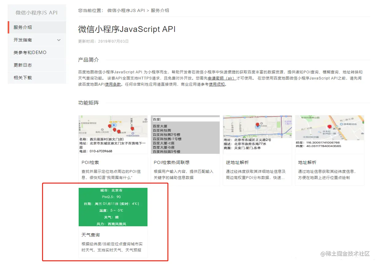Open the 逆地址解析 card title

coord(238,162)
